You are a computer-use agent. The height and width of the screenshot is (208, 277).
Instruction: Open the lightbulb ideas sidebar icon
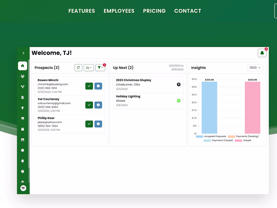[22, 108]
